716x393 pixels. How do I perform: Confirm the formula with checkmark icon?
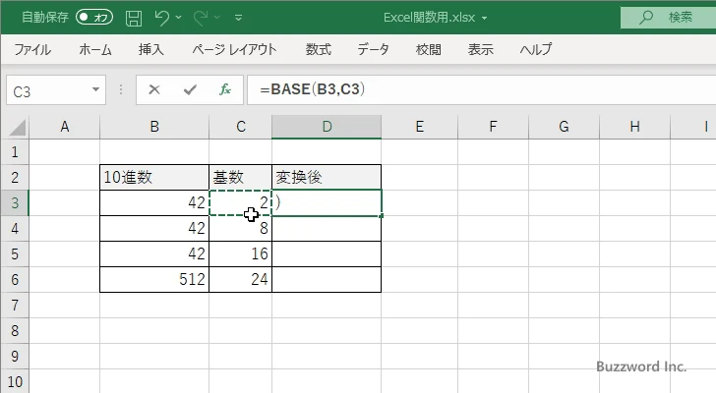[x=190, y=89]
